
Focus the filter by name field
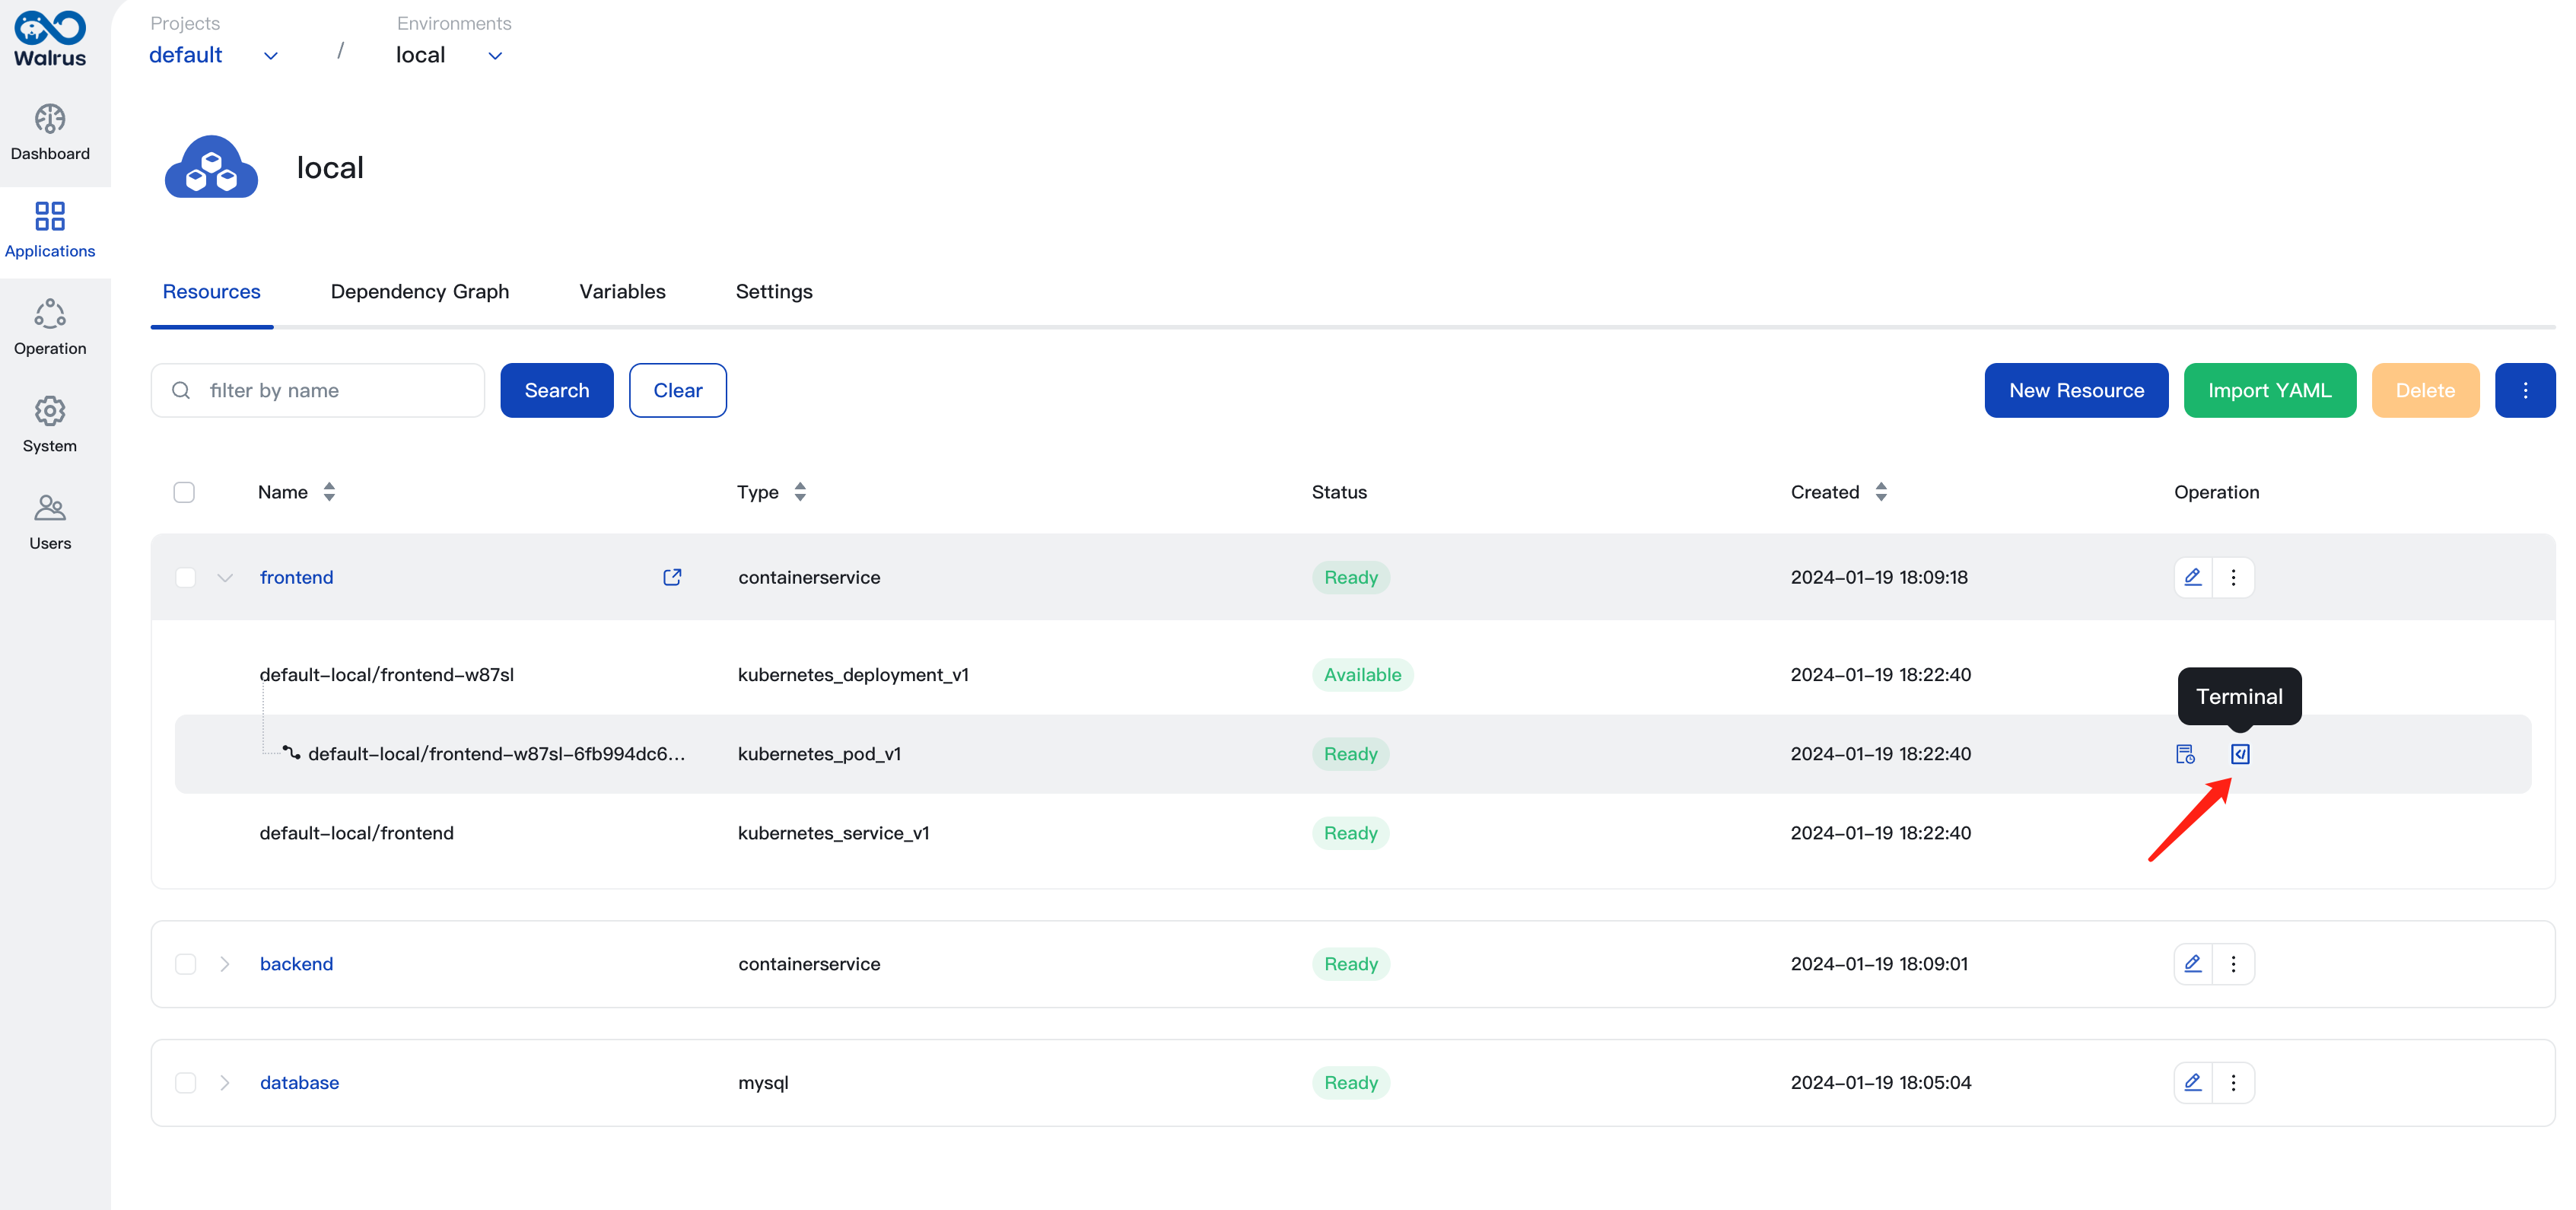point(317,390)
